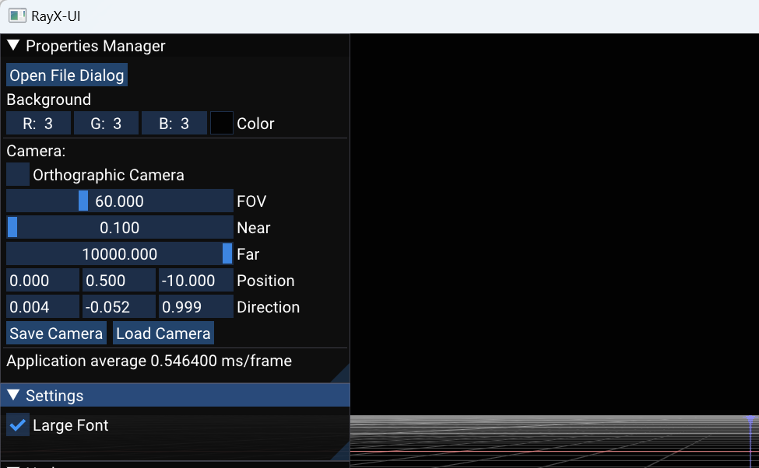Click the FOV slider
Viewport: 759px width, 468px height.
(119, 201)
